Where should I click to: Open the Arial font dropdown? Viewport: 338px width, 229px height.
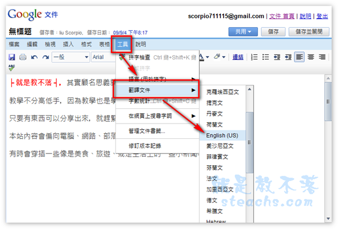coord(103,57)
